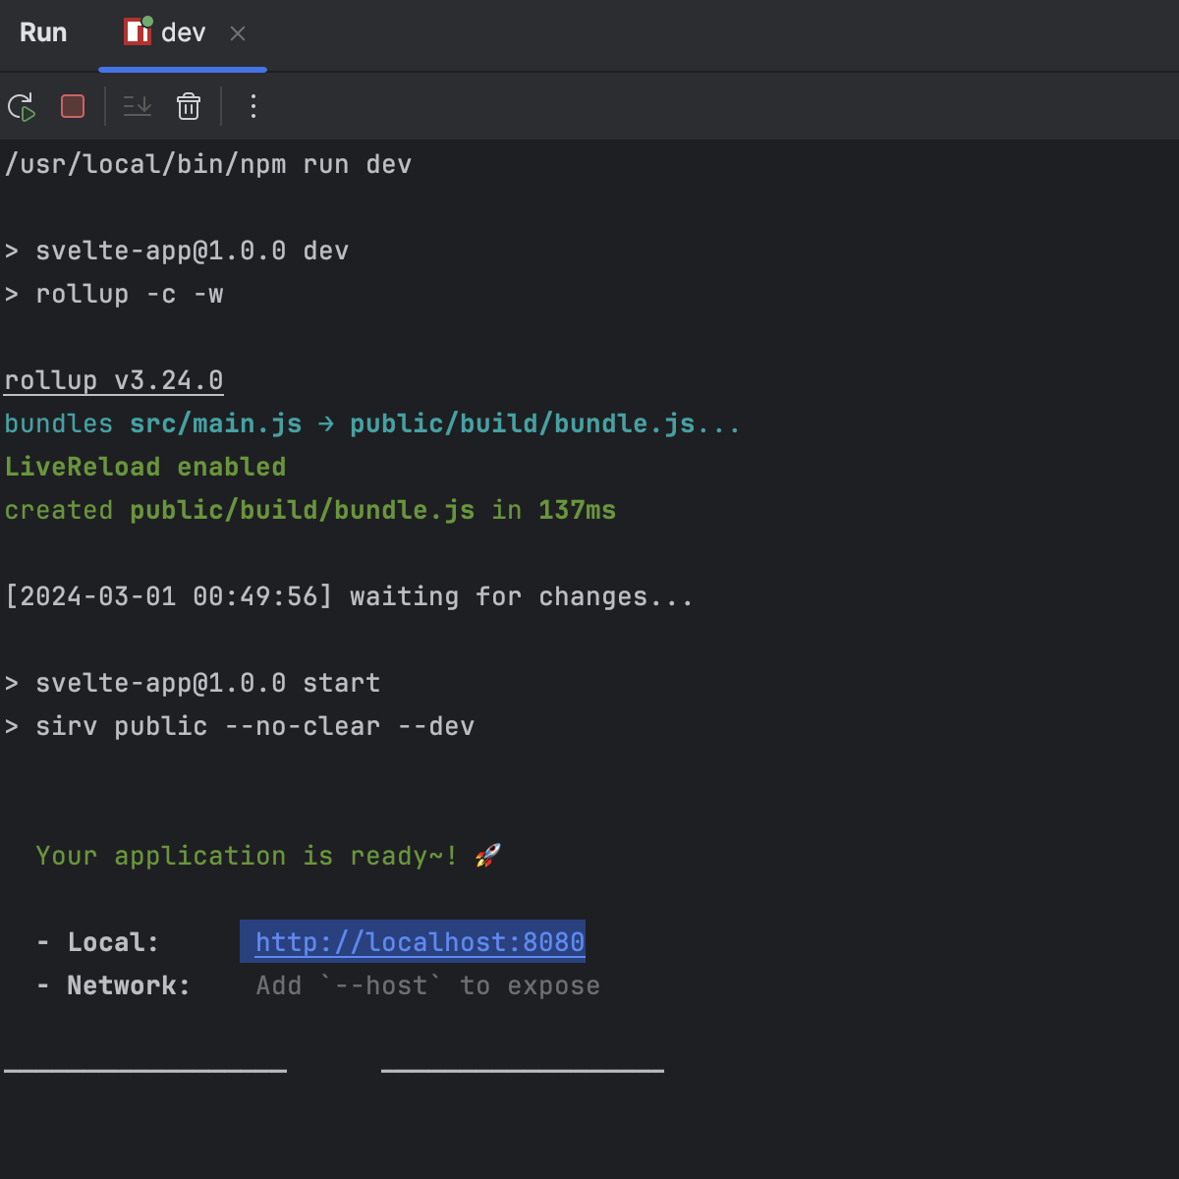The height and width of the screenshot is (1179, 1179).
Task: Click the created bundle.js output line
Action: point(309,510)
